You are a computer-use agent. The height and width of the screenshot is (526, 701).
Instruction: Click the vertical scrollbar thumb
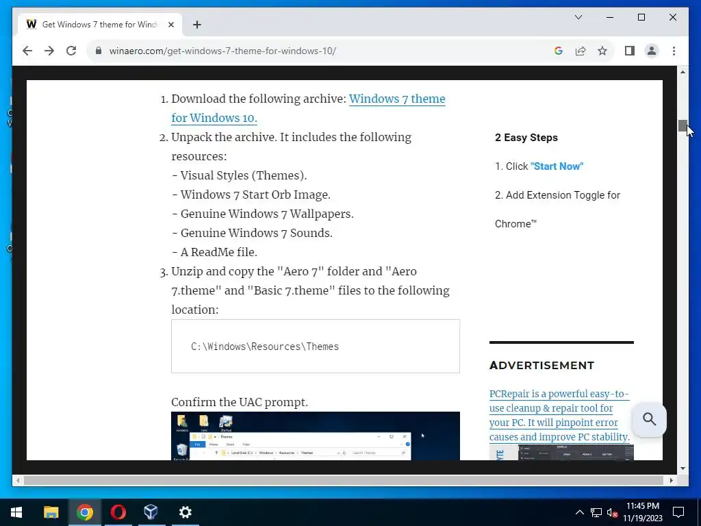[683, 126]
